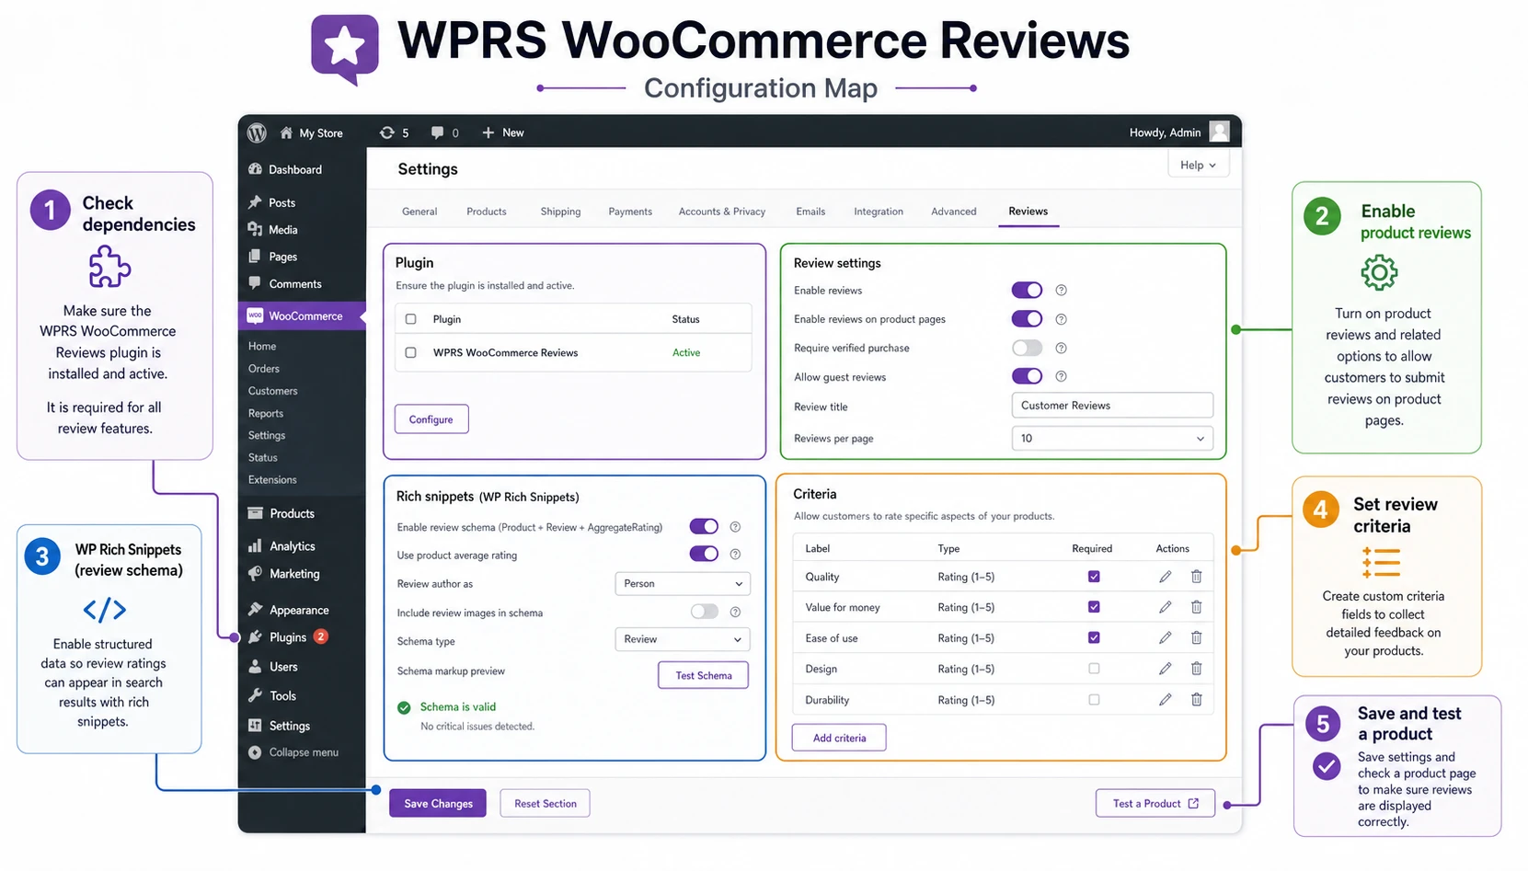Expand the Schema type dropdown
This screenshot has height=871, width=1528.
pos(683,639)
